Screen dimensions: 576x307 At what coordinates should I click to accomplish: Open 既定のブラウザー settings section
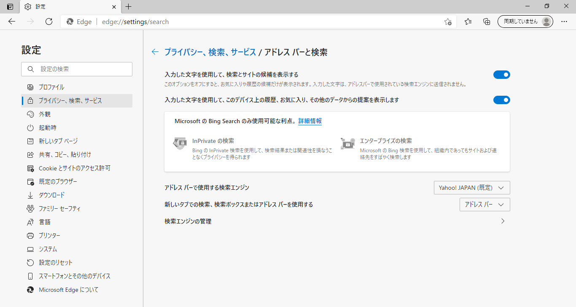coord(77,182)
